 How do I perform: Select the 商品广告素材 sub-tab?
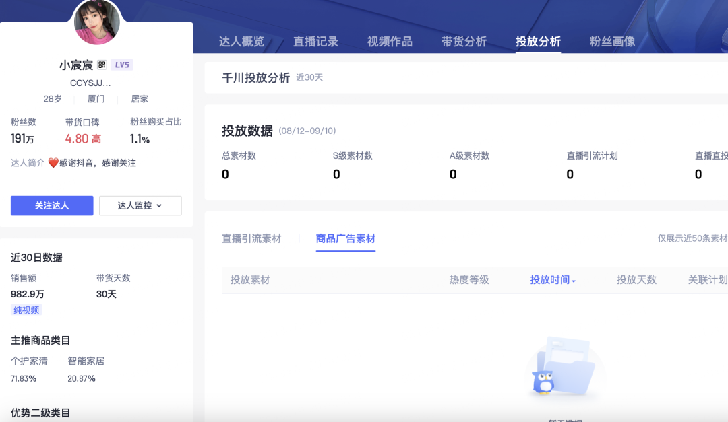coord(345,239)
